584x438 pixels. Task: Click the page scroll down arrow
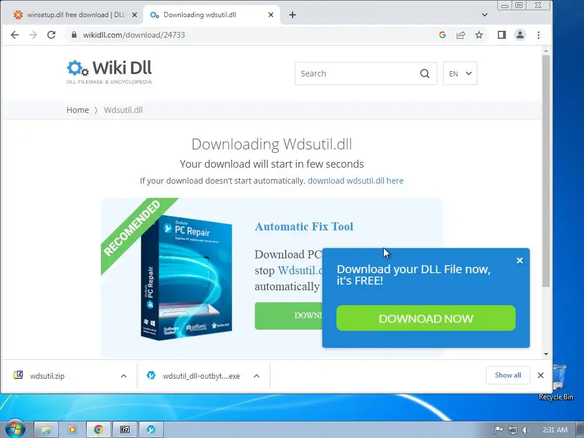546,354
